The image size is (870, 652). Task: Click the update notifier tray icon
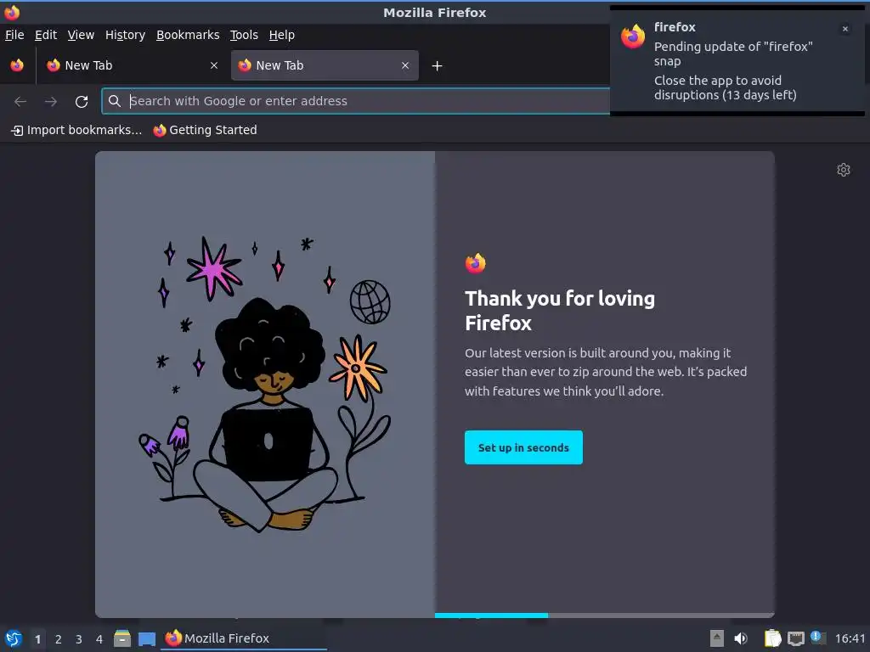(x=818, y=638)
